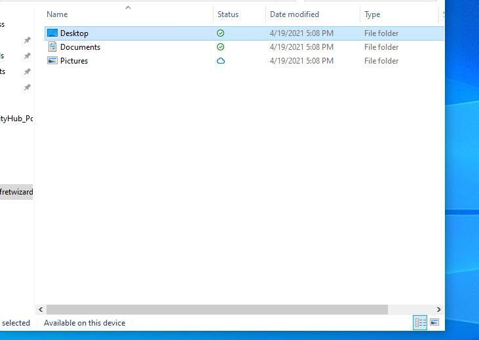Screen dimensions: 479x340
Task: Sort by the Status column header
Action: tap(228, 14)
